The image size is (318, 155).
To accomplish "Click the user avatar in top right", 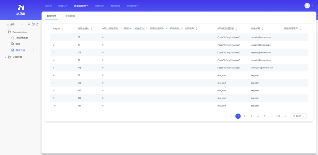I will point(307,6).
